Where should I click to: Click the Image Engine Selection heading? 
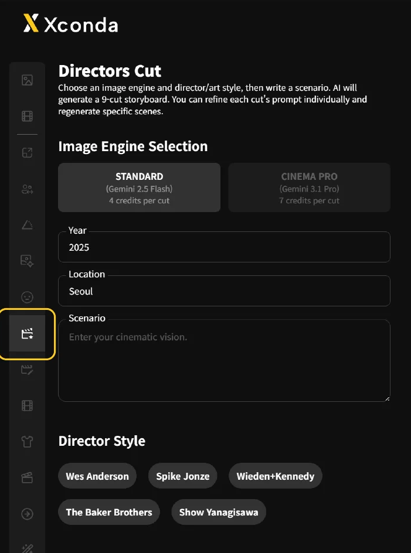click(x=133, y=146)
